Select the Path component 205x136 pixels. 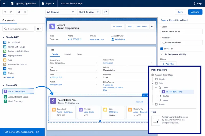pyautogui.click(x=7, y=69)
